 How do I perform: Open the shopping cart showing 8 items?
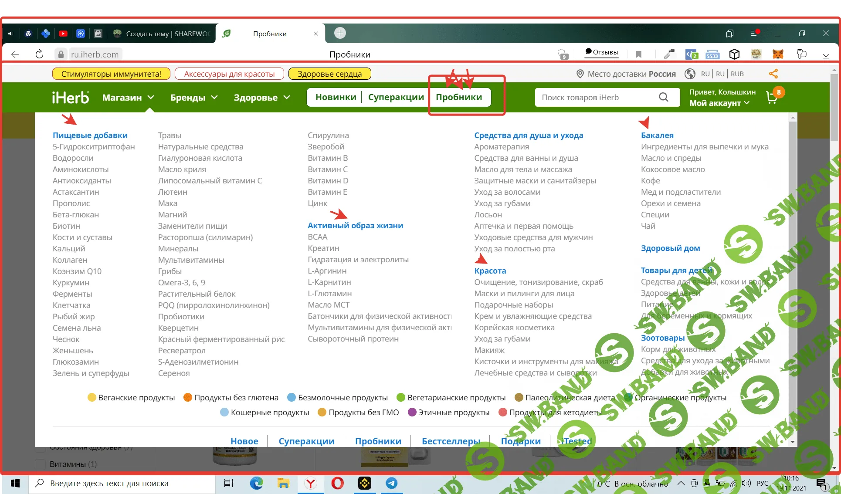click(x=773, y=98)
